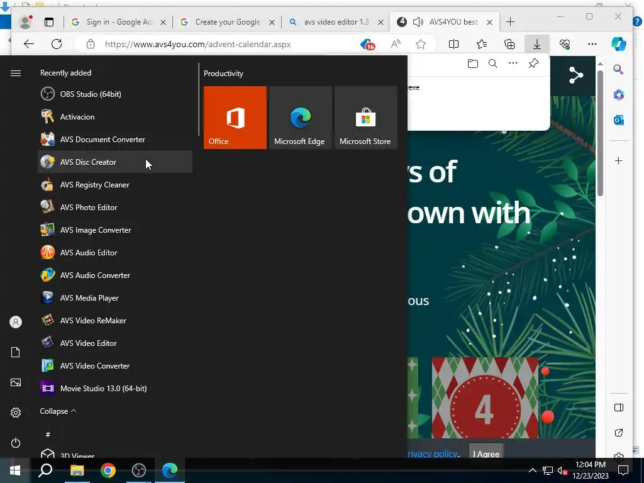
Task: Open the Favorites list in Edge
Action: point(482,44)
